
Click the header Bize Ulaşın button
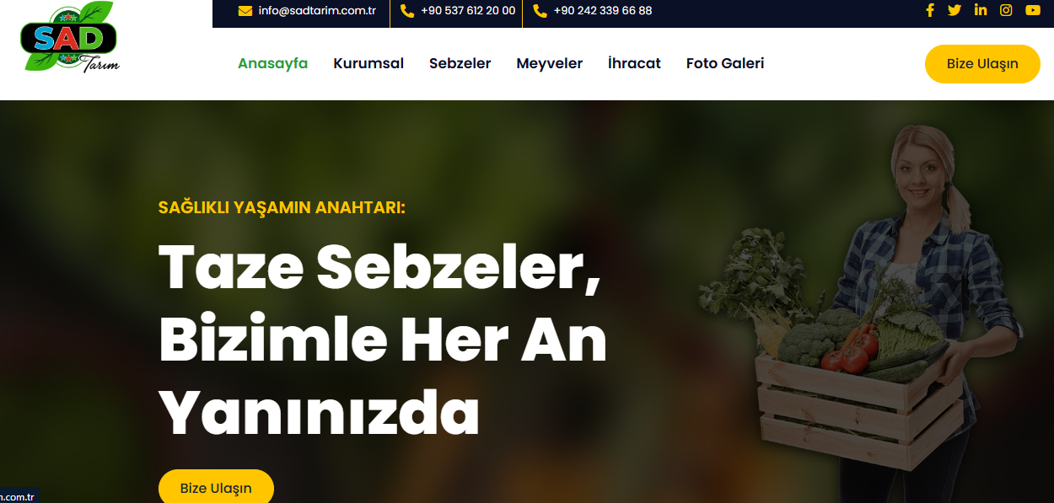[x=982, y=64]
